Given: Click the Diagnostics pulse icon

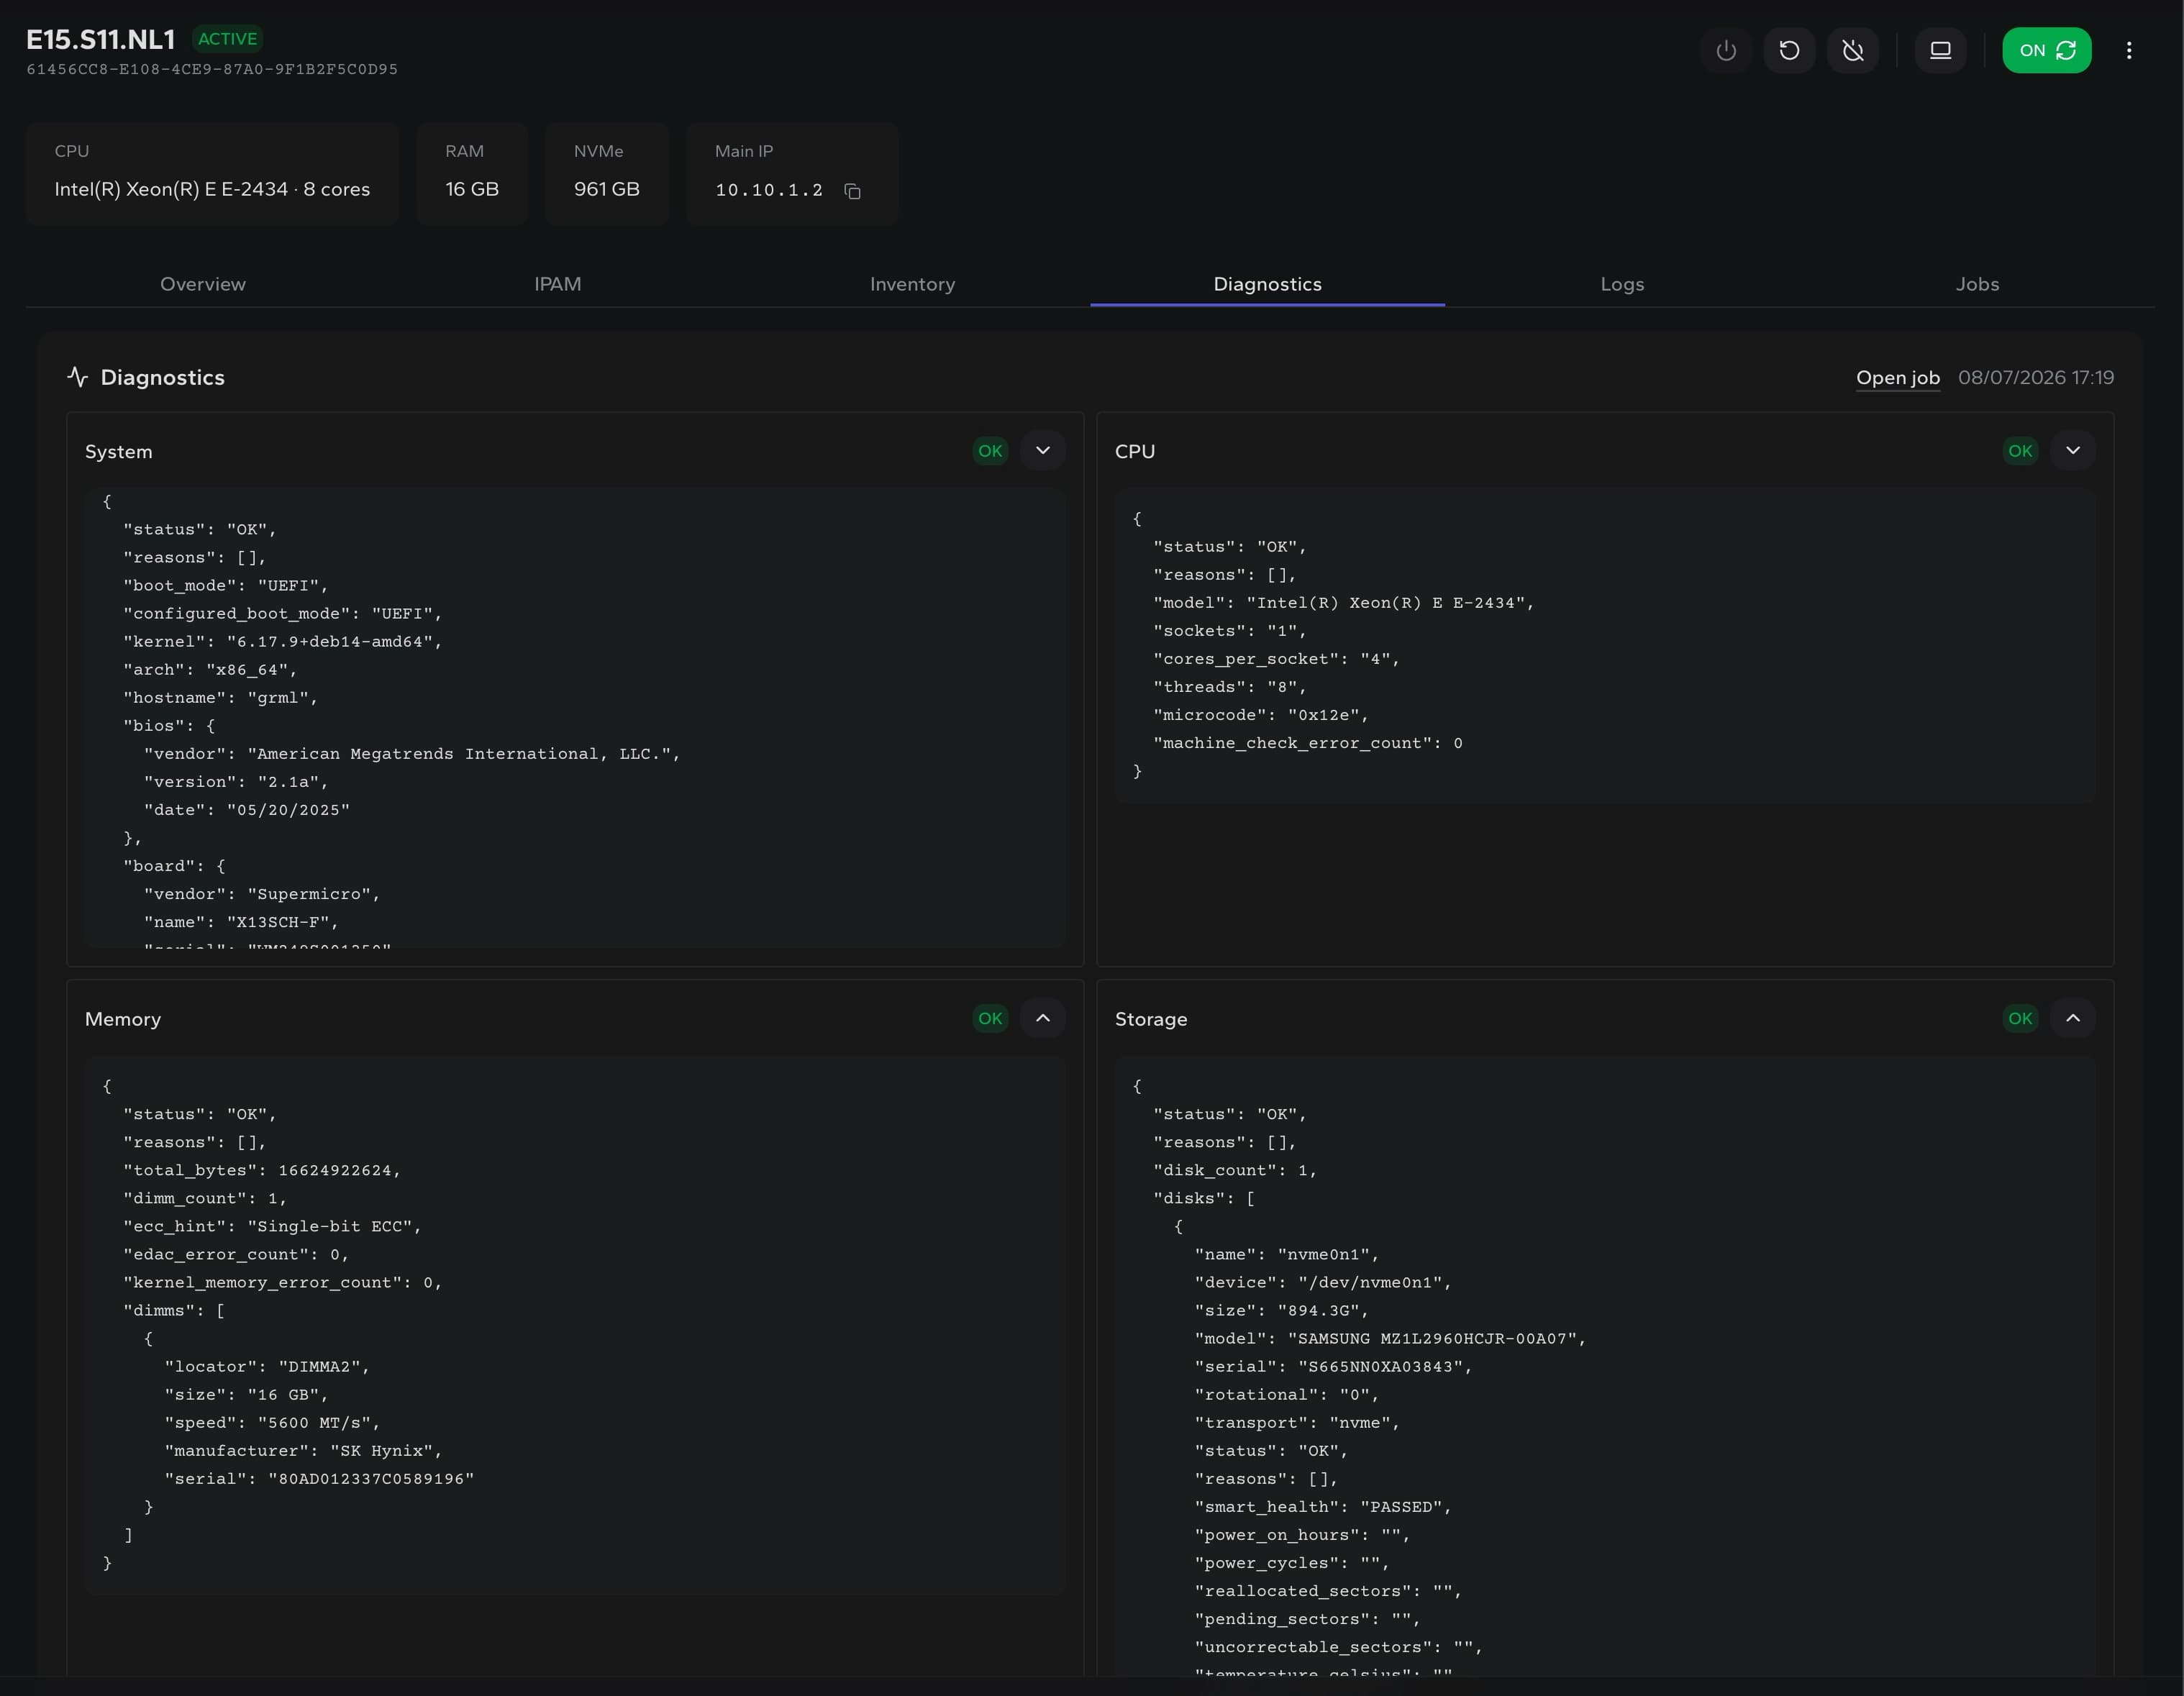Looking at the screenshot, I should tap(78, 377).
